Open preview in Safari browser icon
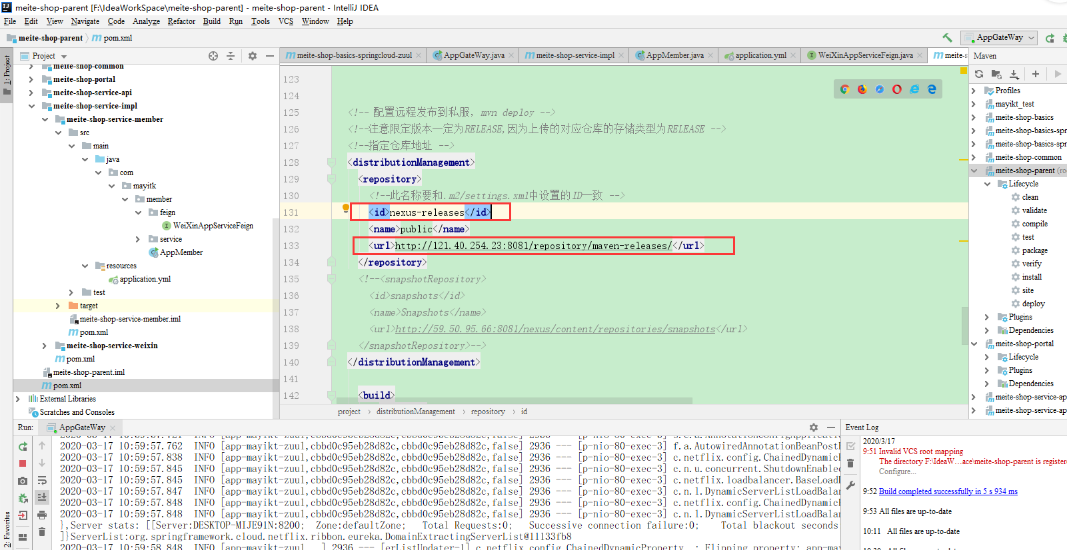The width and height of the screenshot is (1067, 550). [x=879, y=89]
